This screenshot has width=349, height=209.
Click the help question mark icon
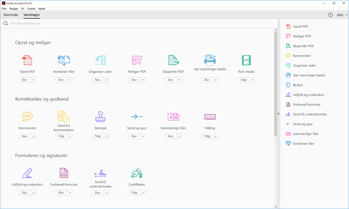click(330, 15)
